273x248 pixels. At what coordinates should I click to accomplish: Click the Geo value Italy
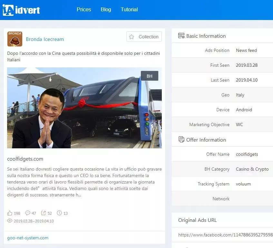(240, 95)
